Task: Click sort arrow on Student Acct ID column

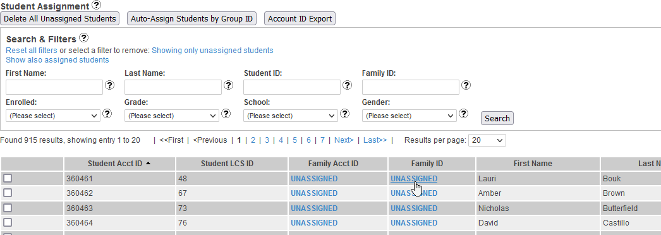Action: coord(148,164)
